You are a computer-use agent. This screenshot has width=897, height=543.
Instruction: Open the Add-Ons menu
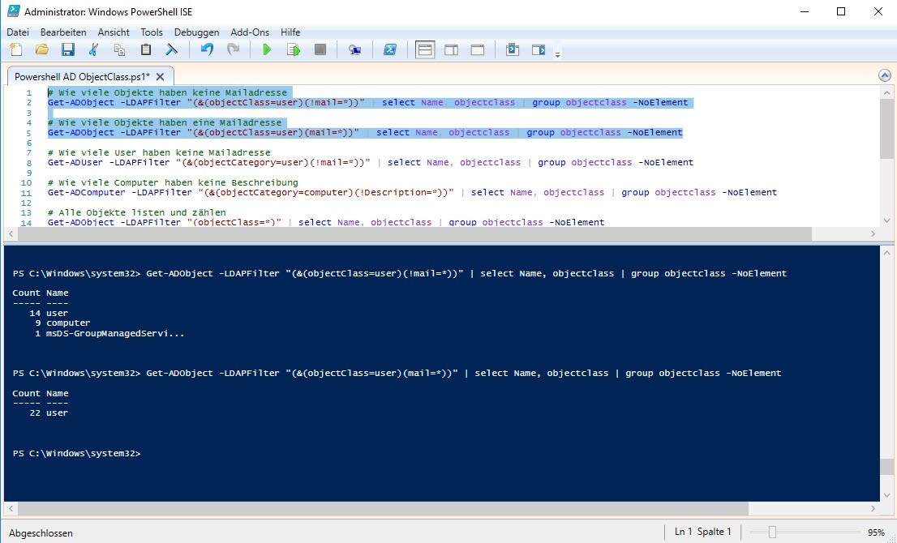click(250, 32)
